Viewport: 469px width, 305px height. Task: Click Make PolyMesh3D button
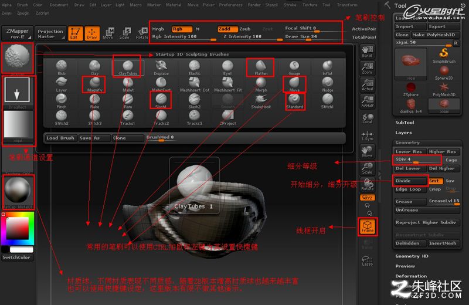[x=435, y=35]
